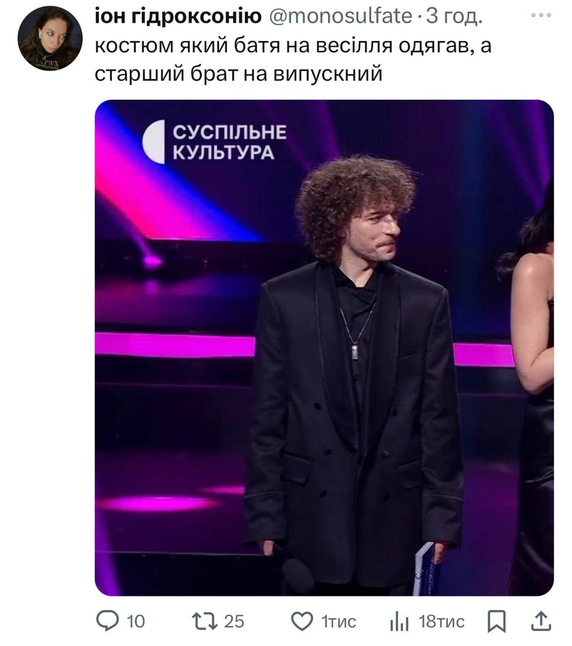572x646 pixels.
Task: Open the attached stage photo
Action: tap(324, 348)
